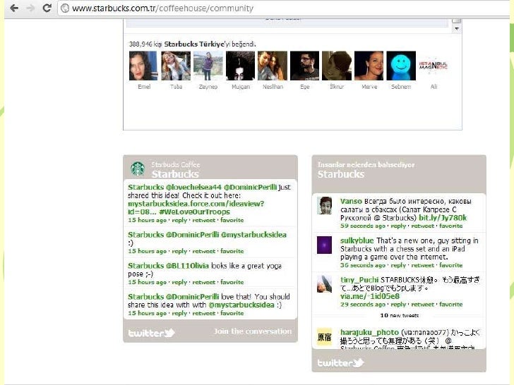514x385 pixels.
Task: Open Merve's profile photo
Action: (x=369, y=66)
